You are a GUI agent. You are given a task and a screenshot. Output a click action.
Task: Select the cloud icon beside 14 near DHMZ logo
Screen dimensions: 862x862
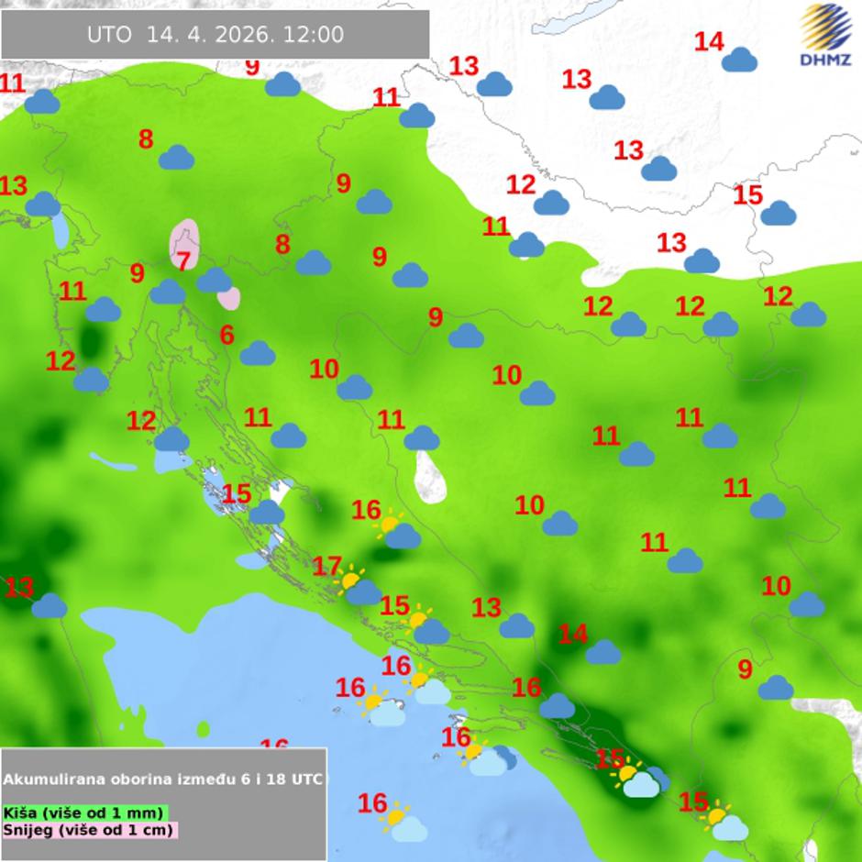point(739,61)
